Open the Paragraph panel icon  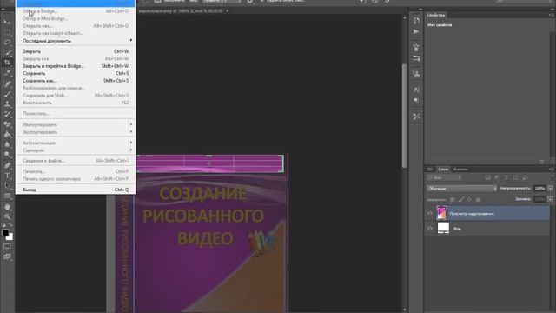416,101
